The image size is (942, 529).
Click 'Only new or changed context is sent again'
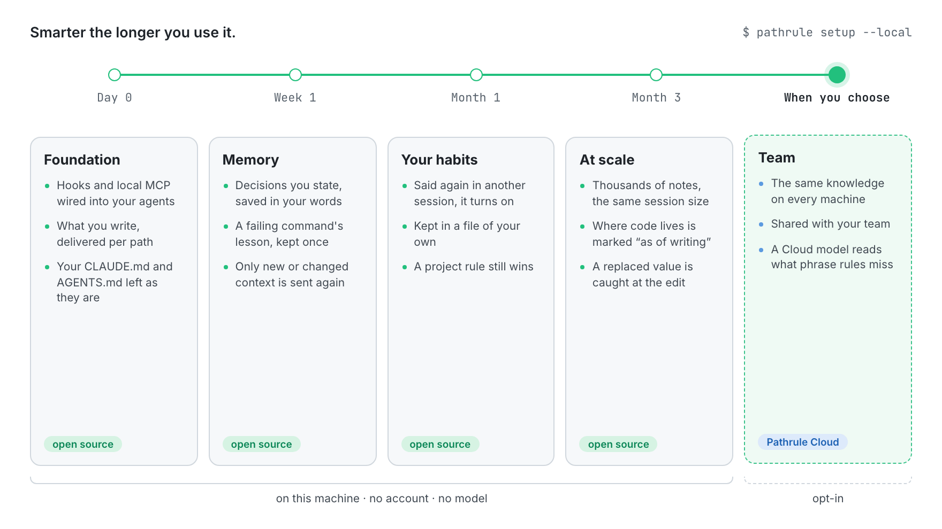click(x=292, y=275)
